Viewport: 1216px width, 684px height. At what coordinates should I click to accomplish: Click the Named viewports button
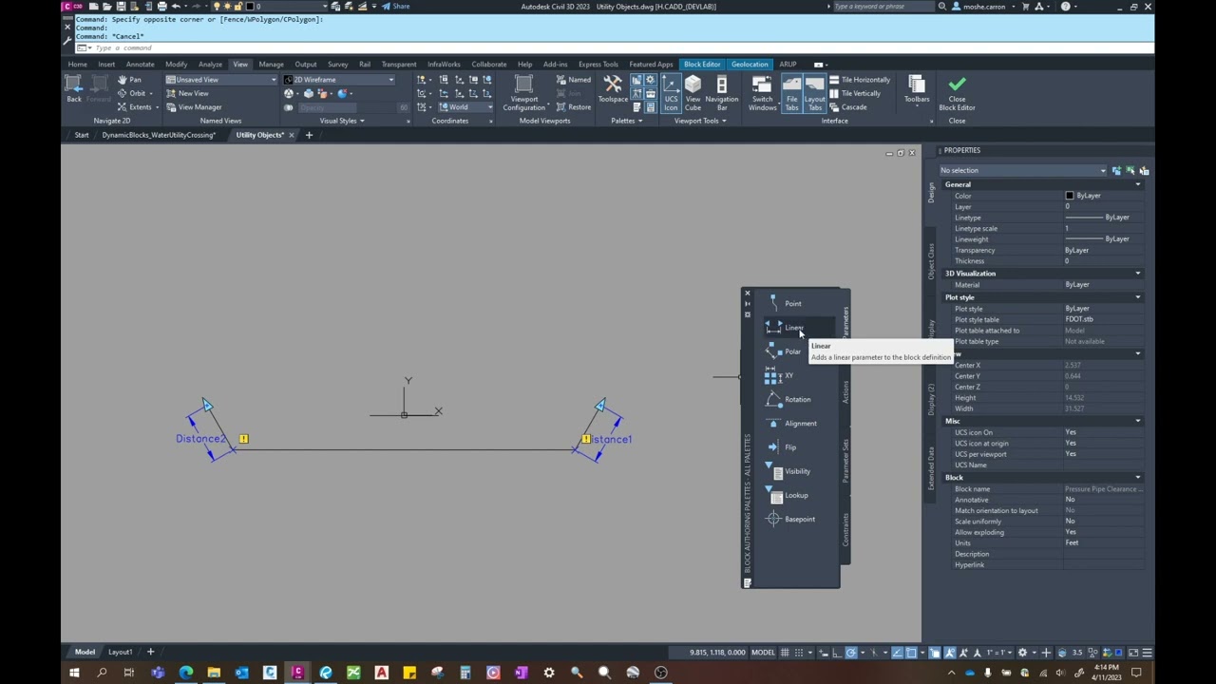click(x=574, y=80)
